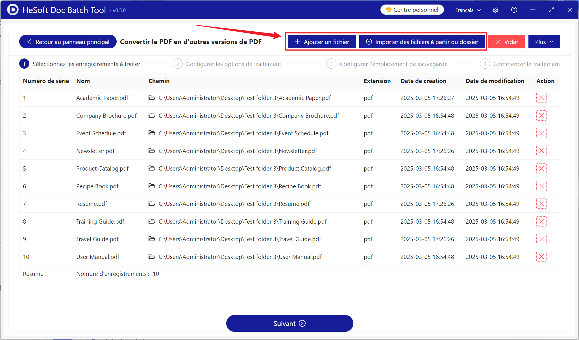Click Ajouter un fichier button
This screenshot has width=579, height=340.
[x=322, y=42]
